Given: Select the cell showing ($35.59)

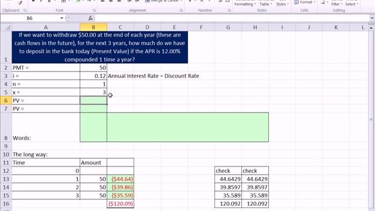Looking at the screenshot, I should click(120, 195).
